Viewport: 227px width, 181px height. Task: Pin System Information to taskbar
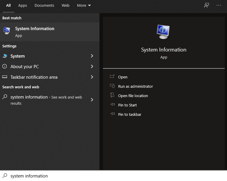130,115
